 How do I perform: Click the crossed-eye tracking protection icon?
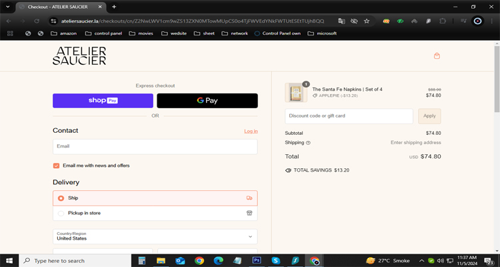[354, 21]
